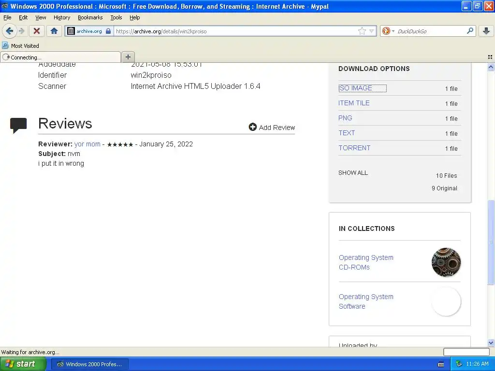Click the DuckDuckGo search field
The width and height of the screenshot is (495, 371).
point(431,31)
